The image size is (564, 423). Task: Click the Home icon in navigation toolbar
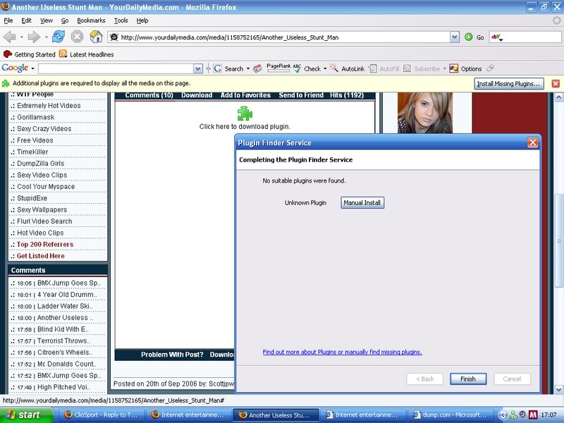pyautogui.click(x=96, y=37)
